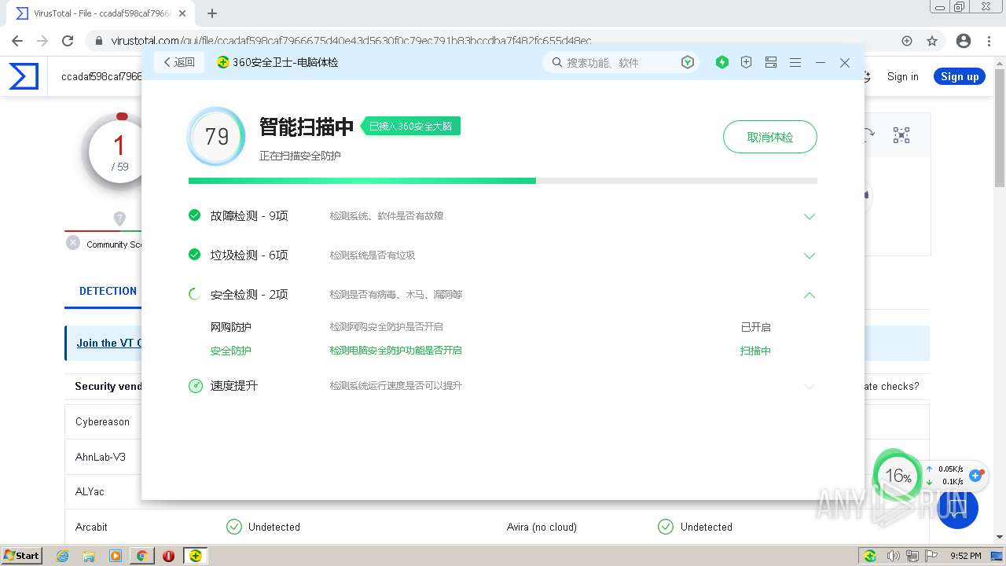Bookmark this page with star icon
Screen dimensions: 1006x566
click(x=932, y=41)
